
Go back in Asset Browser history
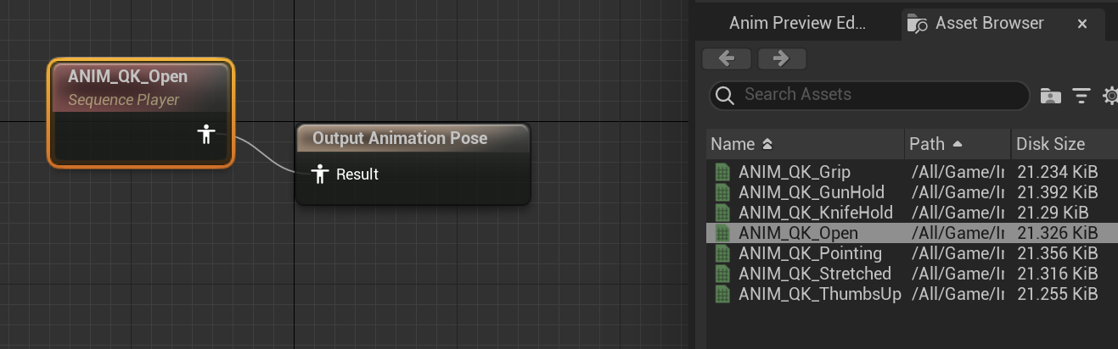coord(727,58)
